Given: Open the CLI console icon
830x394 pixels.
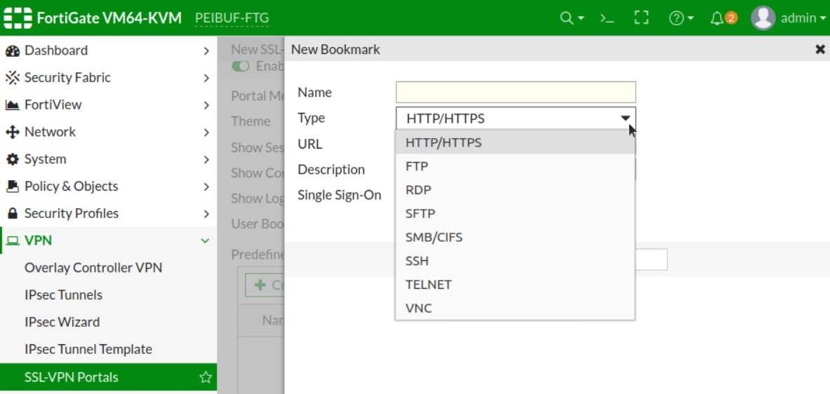Looking at the screenshot, I should tap(607, 18).
